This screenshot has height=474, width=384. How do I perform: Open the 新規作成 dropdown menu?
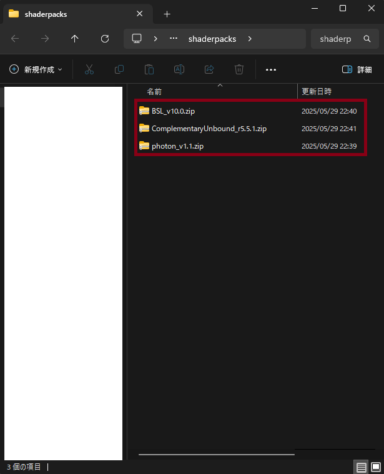tap(36, 69)
